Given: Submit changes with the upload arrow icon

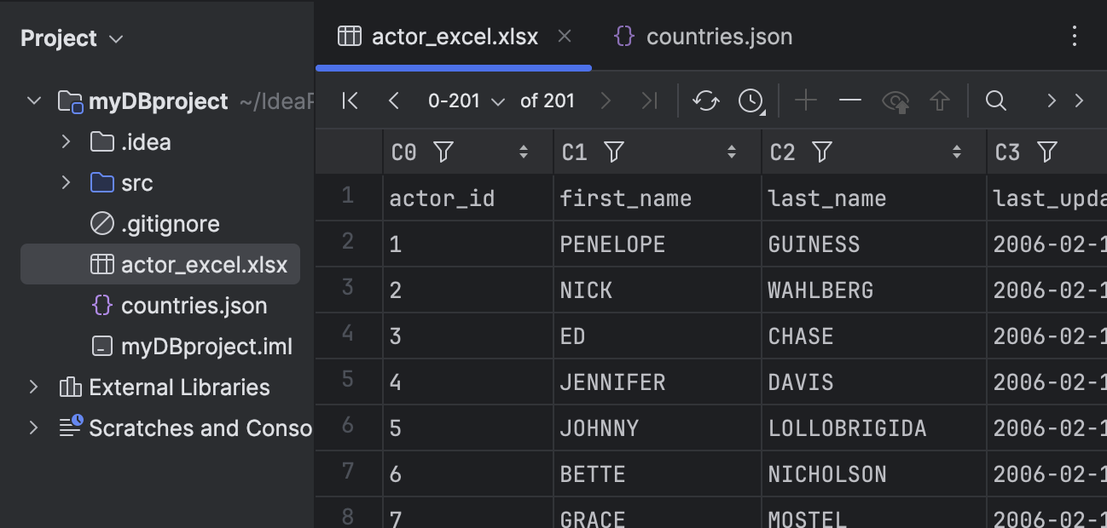Looking at the screenshot, I should point(938,100).
